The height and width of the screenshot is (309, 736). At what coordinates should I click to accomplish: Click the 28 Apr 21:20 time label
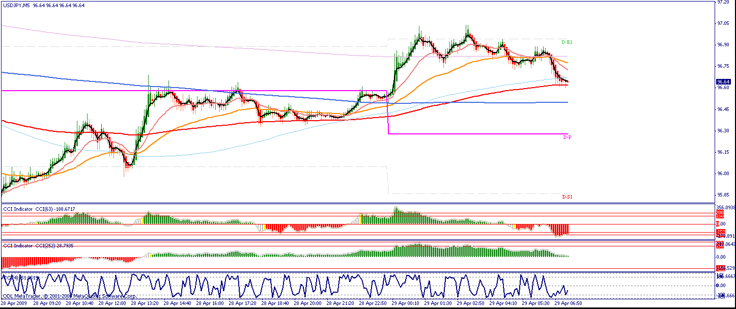pyautogui.click(x=340, y=303)
